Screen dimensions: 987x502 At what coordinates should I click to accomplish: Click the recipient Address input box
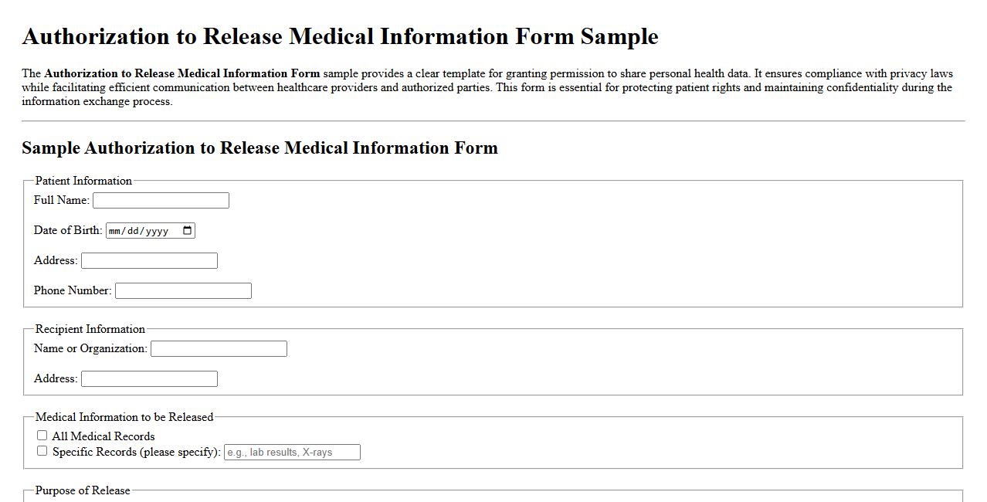(x=149, y=378)
